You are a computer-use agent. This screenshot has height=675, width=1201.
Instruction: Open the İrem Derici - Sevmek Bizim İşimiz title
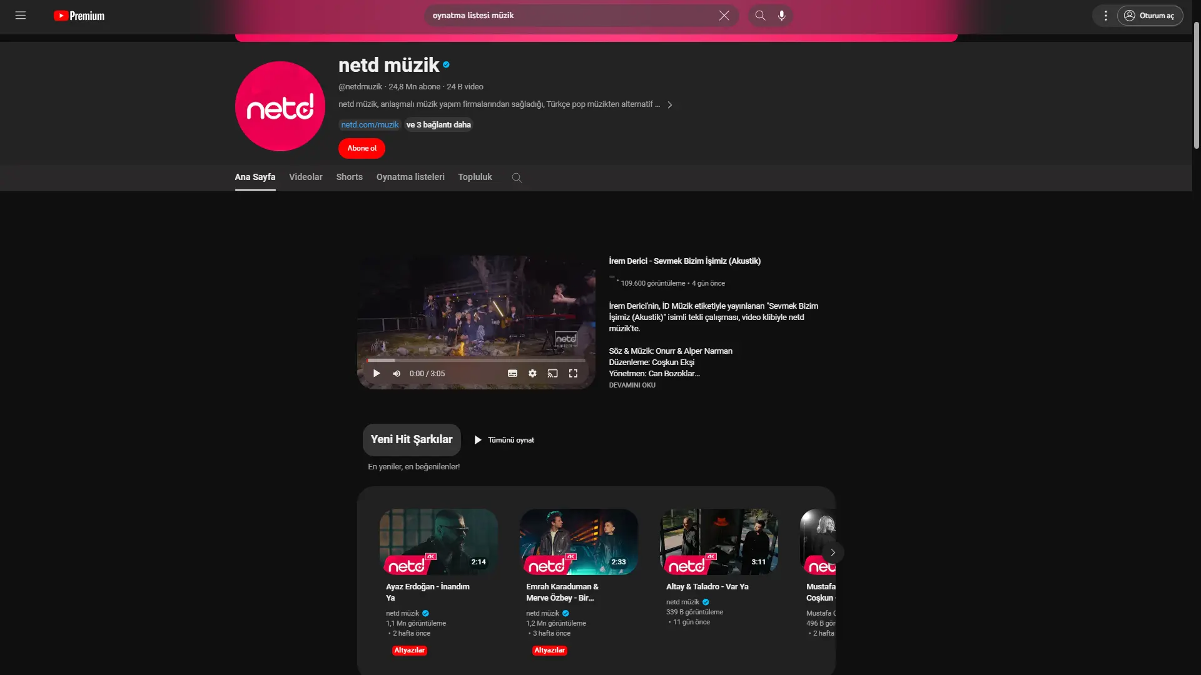(x=684, y=261)
